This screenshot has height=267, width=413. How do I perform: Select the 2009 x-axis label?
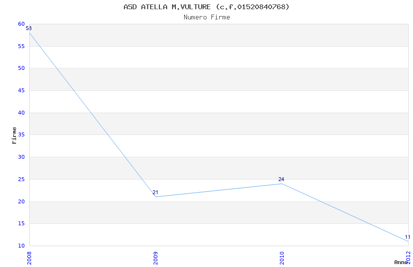pyautogui.click(x=155, y=257)
